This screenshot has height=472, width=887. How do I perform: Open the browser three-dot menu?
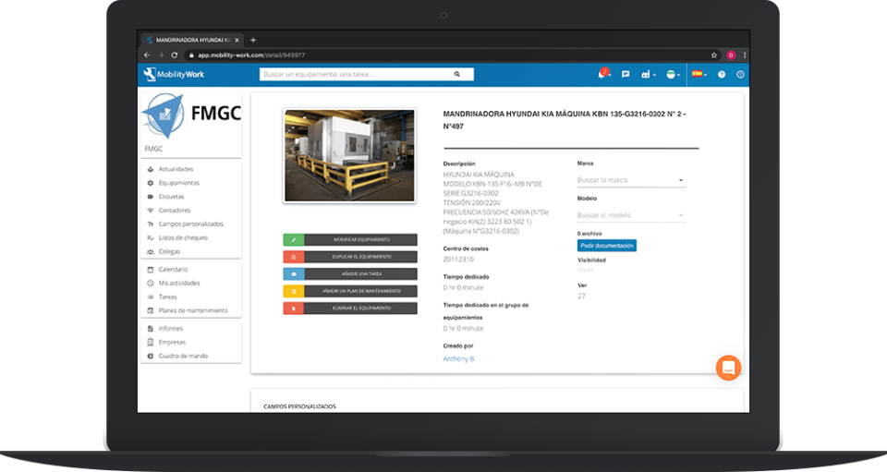coord(745,54)
